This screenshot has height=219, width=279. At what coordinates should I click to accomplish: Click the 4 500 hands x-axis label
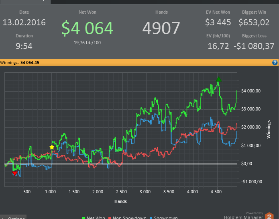tap(216, 192)
